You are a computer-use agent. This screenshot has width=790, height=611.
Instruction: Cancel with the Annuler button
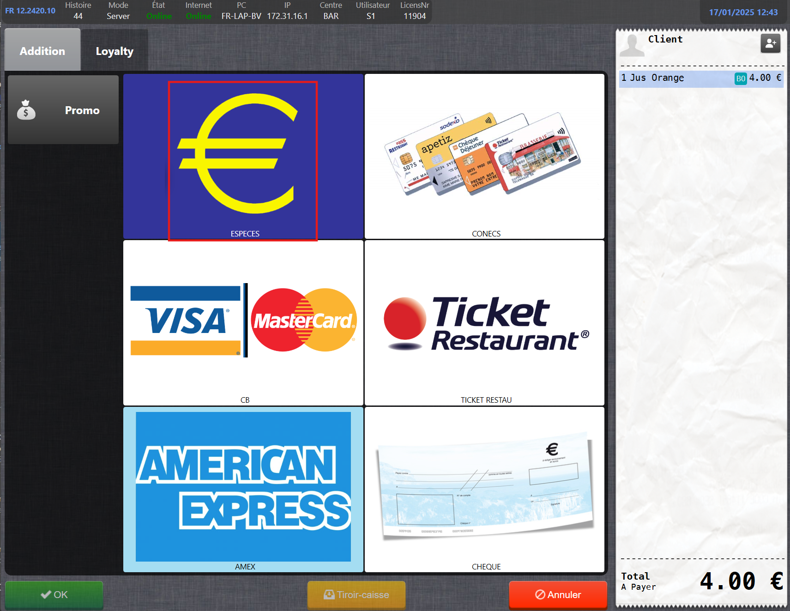click(558, 594)
